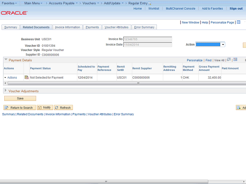Click the row Actions link
The width and height of the screenshot is (246, 184).
point(12,77)
